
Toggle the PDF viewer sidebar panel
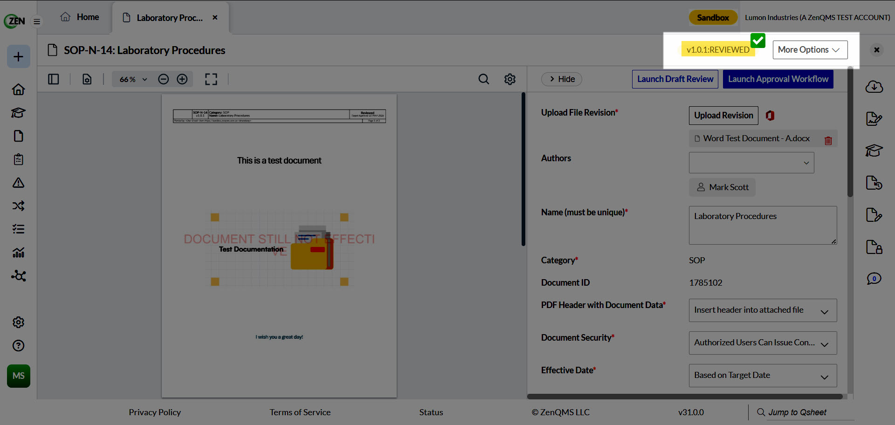(54, 79)
